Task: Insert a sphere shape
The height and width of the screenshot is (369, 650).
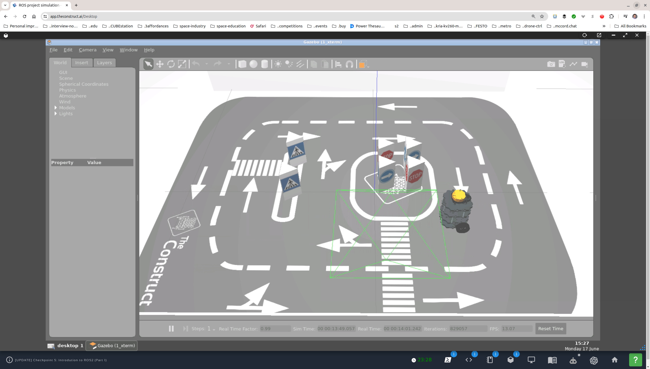Action: click(253, 64)
